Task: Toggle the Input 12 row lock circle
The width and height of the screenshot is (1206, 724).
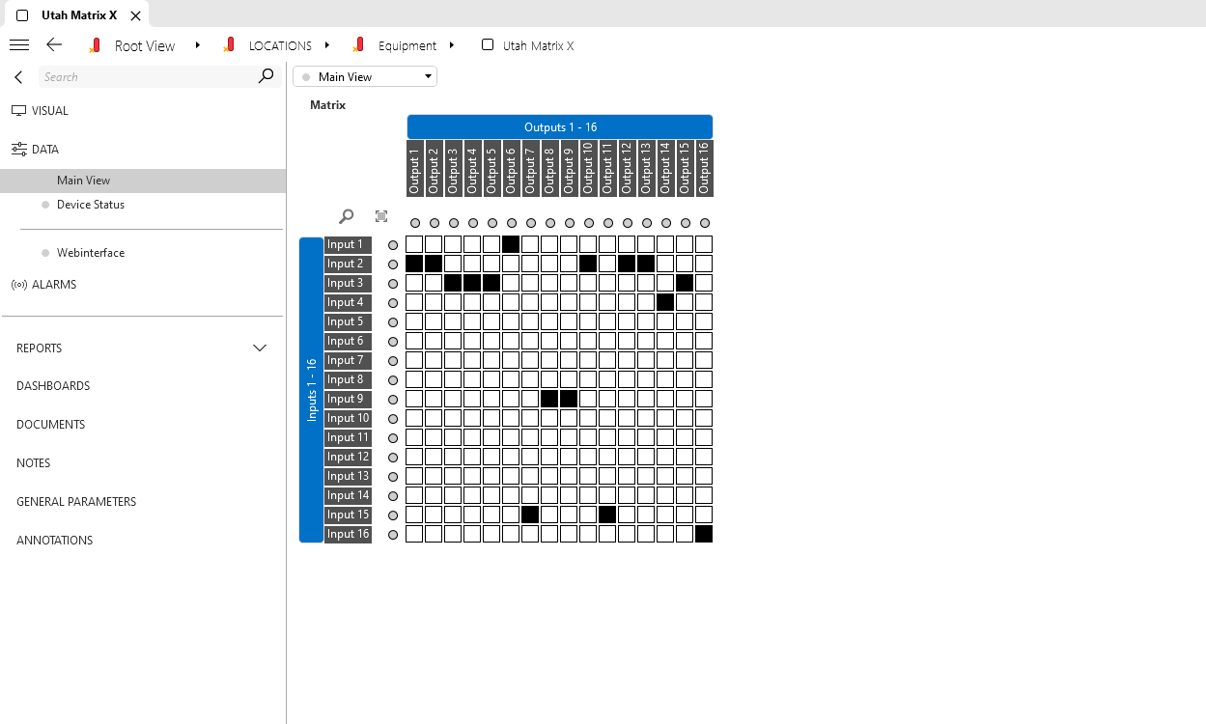Action: 393,458
